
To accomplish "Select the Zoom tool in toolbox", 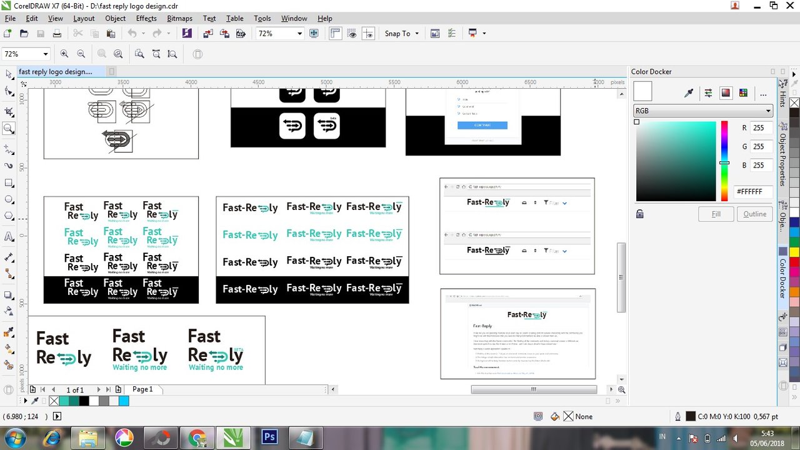I will pos(9,129).
